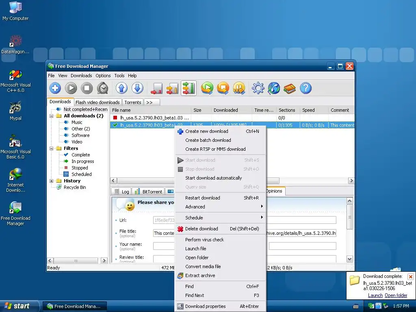Open My Computer desktop icon
This screenshot has height=312, width=416.
click(x=15, y=11)
